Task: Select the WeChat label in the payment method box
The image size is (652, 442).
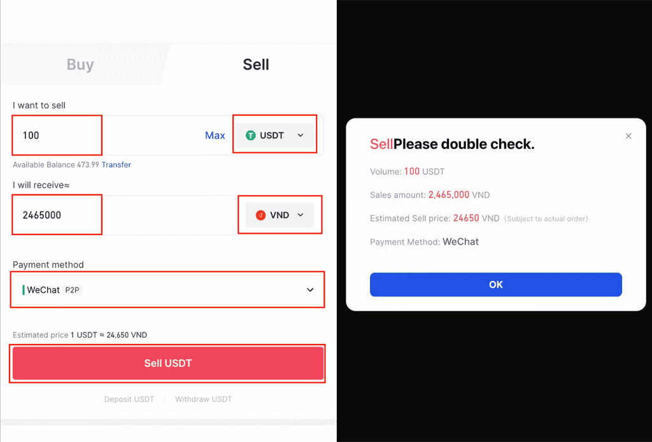Action: point(43,290)
